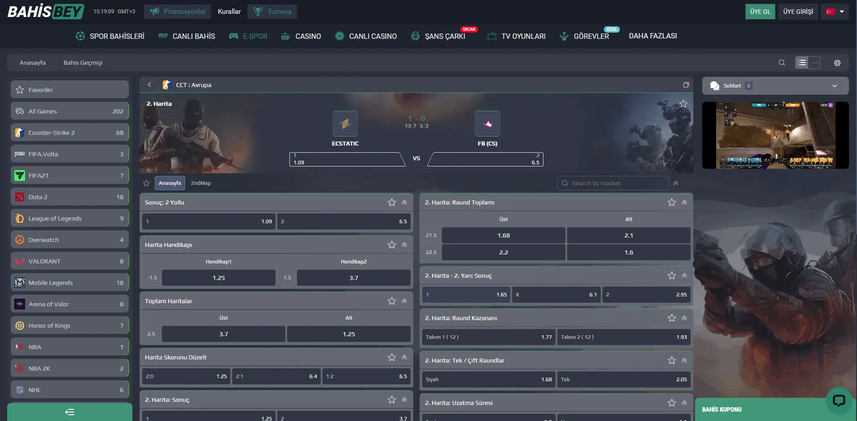Bet on odds 1.09 in Sonuç: 2 Yollu
The width and height of the screenshot is (857, 421).
click(x=208, y=221)
